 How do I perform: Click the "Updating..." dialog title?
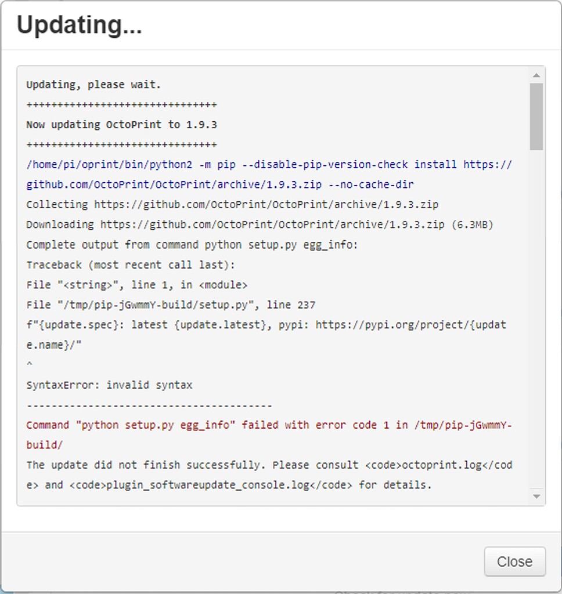pyautogui.click(x=80, y=25)
